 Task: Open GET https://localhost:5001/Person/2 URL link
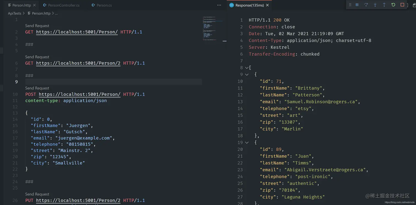78,63
